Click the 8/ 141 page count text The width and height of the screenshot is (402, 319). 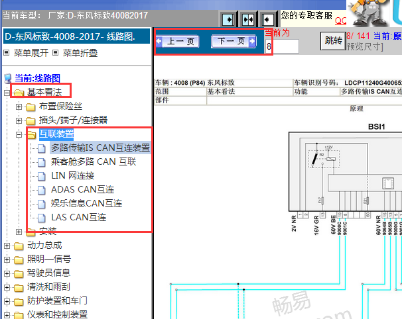(x=358, y=36)
